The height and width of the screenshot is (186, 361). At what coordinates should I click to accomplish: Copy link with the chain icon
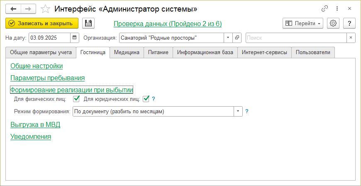click(324, 9)
